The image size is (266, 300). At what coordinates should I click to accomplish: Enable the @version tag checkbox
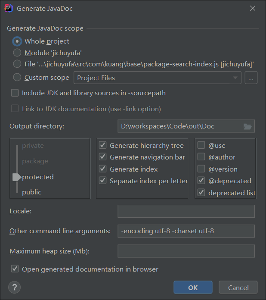coord(201,169)
